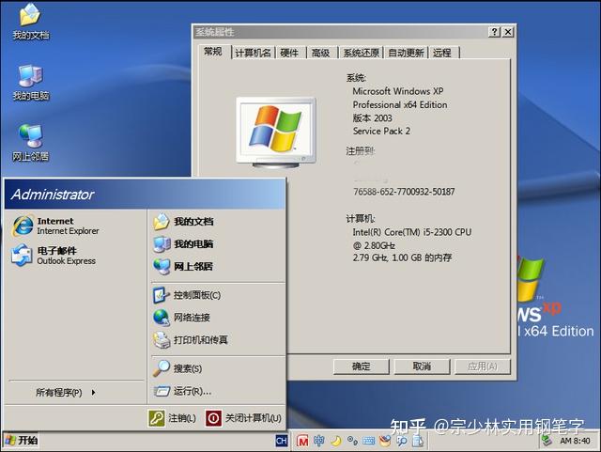This screenshot has width=601, height=452.
Task: Open 打印机和传真 from the Start menu
Action: click(x=191, y=339)
